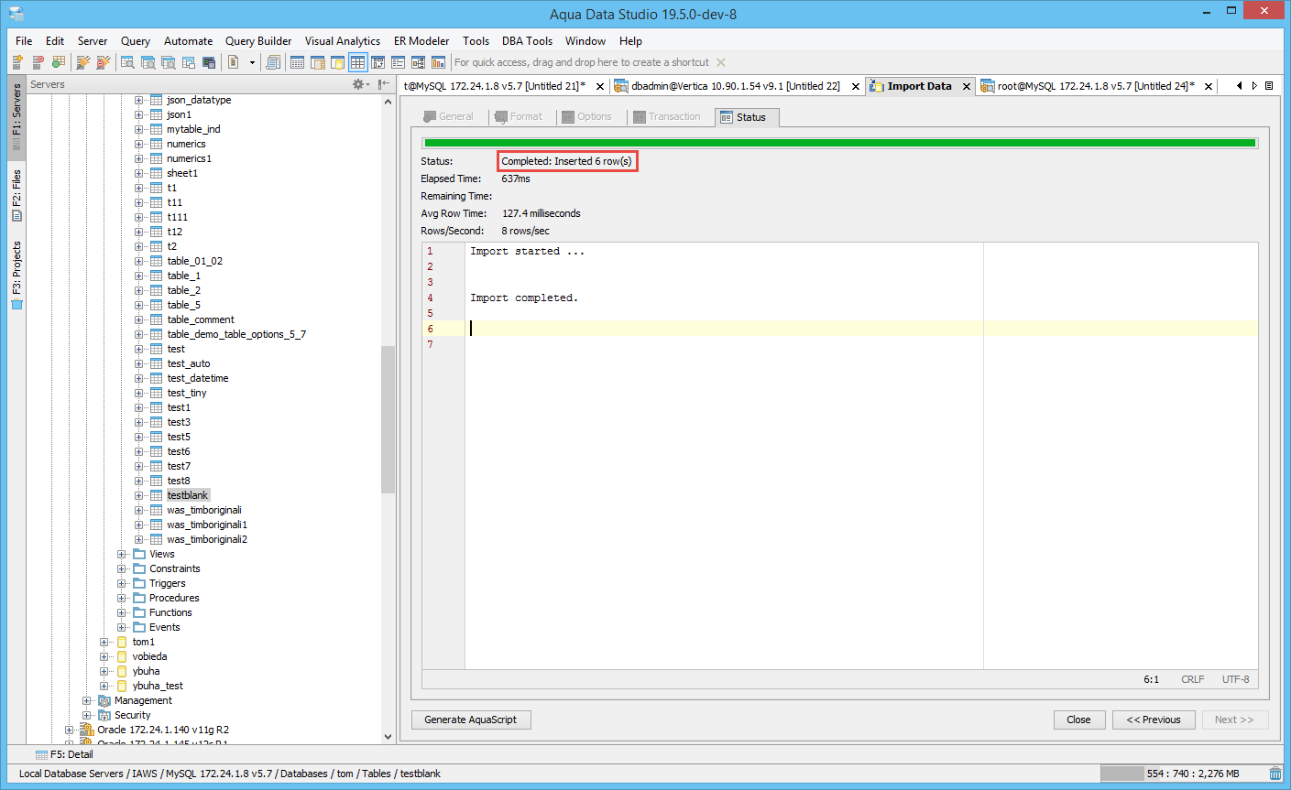The height and width of the screenshot is (790, 1291).
Task: Click the folder icon beside Triggers
Action: pyautogui.click(x=139, y=583)
